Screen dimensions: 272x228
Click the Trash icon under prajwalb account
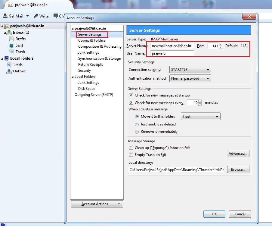click(x=11, y=52)
